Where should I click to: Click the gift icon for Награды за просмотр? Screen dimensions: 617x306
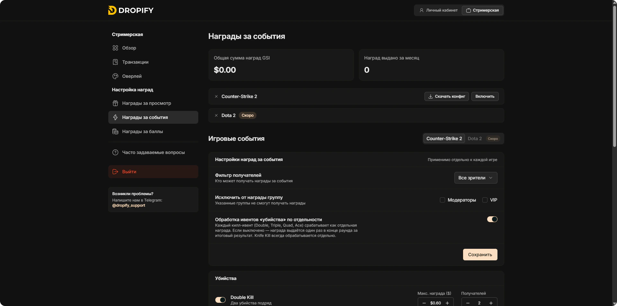(x=115, y=103)
